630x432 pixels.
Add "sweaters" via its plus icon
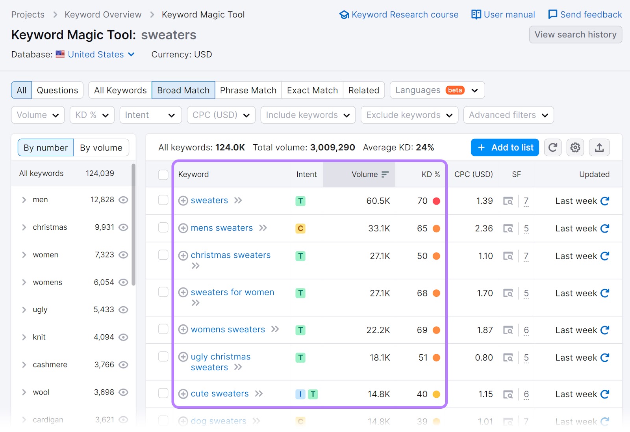pyautogui.click(x=183, y=201)
